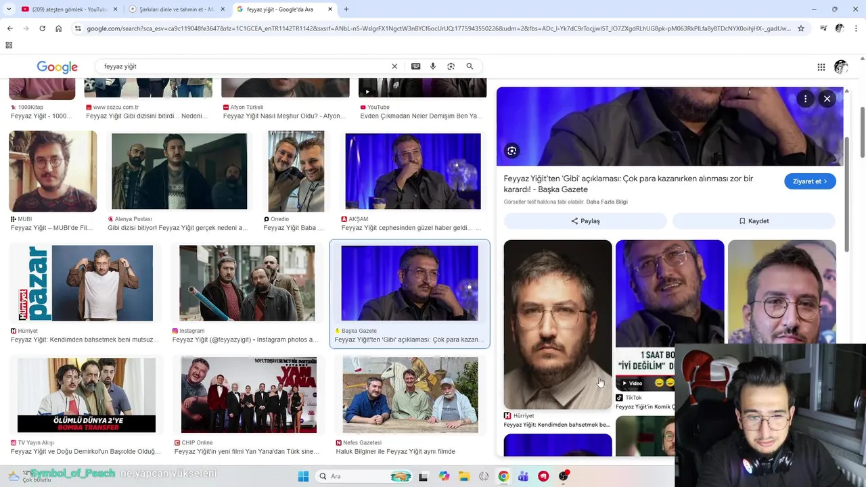Bookmark this page with the star icon
The image size is (866, 487).
(x=801, y=28)
